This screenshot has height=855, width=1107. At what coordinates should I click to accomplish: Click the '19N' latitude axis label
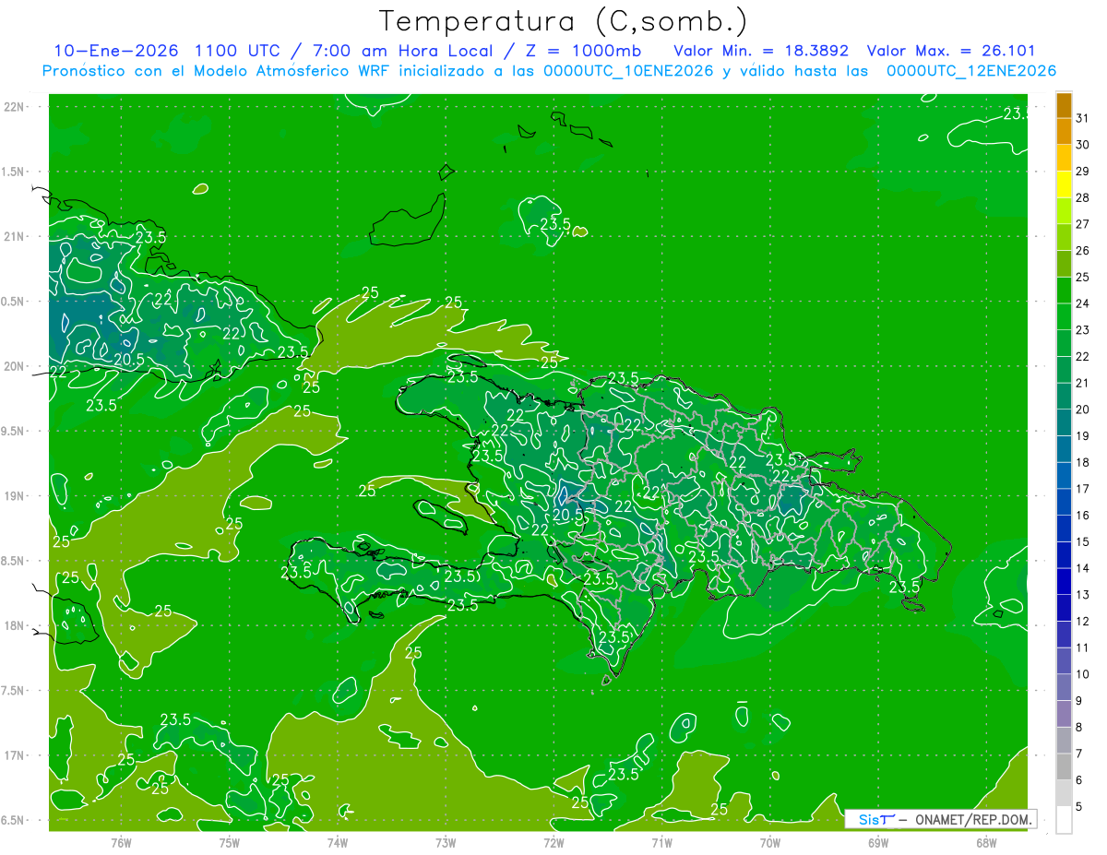16,496
